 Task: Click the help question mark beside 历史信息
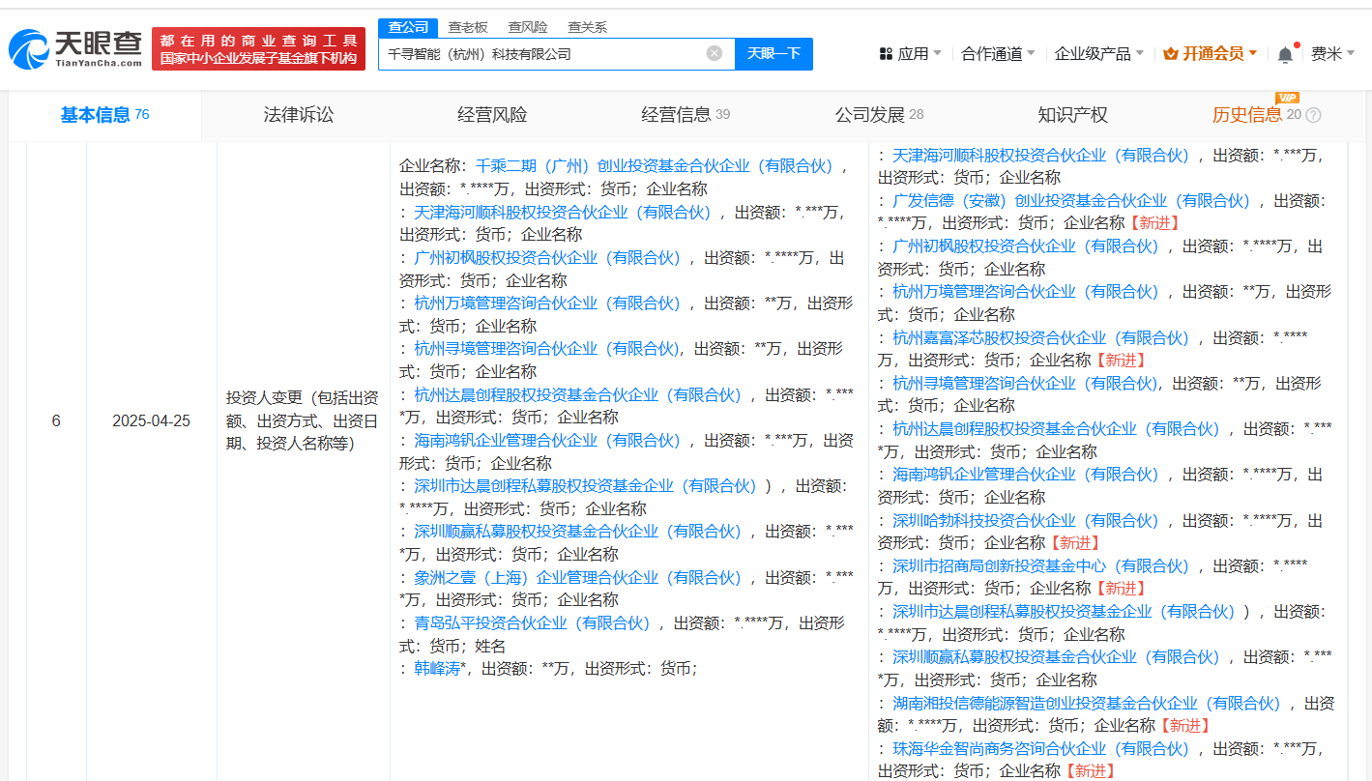[1313, 115]
